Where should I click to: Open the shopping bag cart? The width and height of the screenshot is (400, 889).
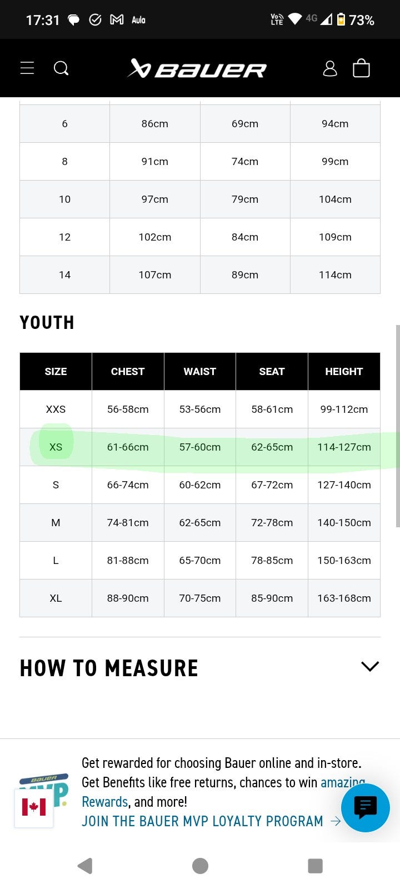361,68
